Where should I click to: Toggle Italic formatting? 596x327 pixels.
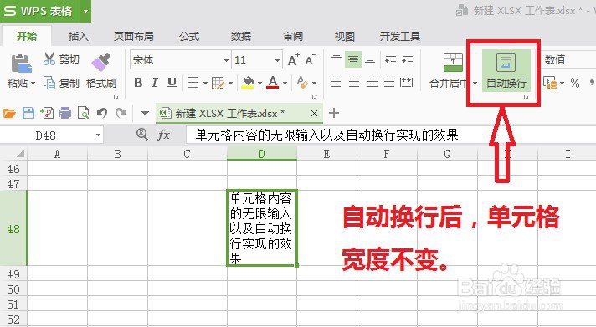155,83
